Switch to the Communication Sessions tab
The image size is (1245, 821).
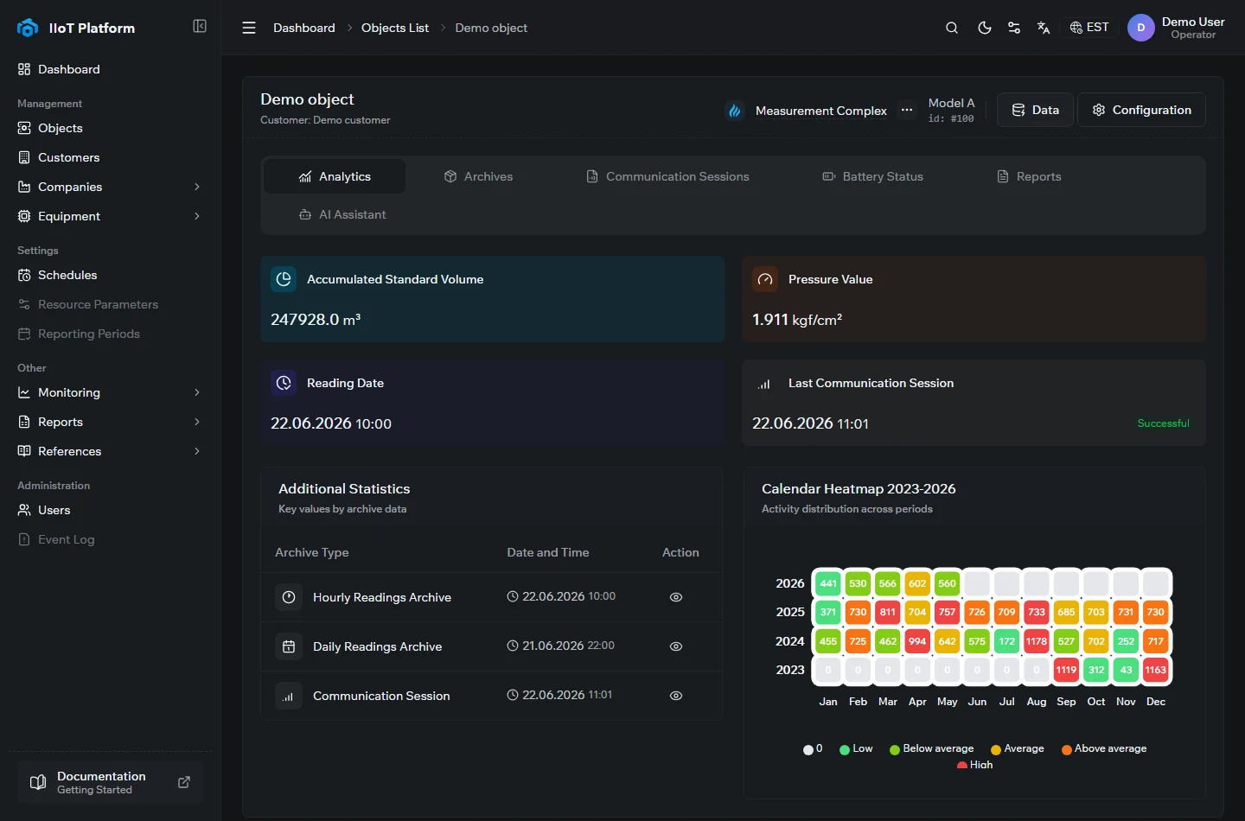point(668,176)
